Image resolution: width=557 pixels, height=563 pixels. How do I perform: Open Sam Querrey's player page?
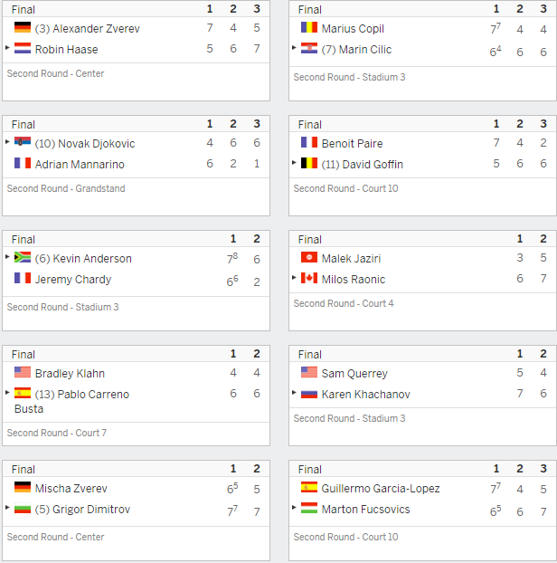[354, 374]
